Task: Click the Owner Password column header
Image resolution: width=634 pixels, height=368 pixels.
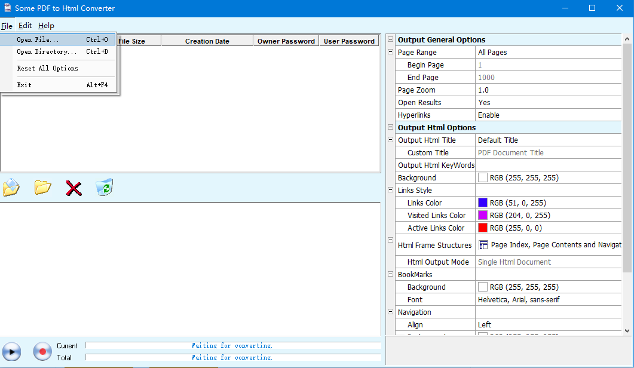Action: (x=286, y=41)
